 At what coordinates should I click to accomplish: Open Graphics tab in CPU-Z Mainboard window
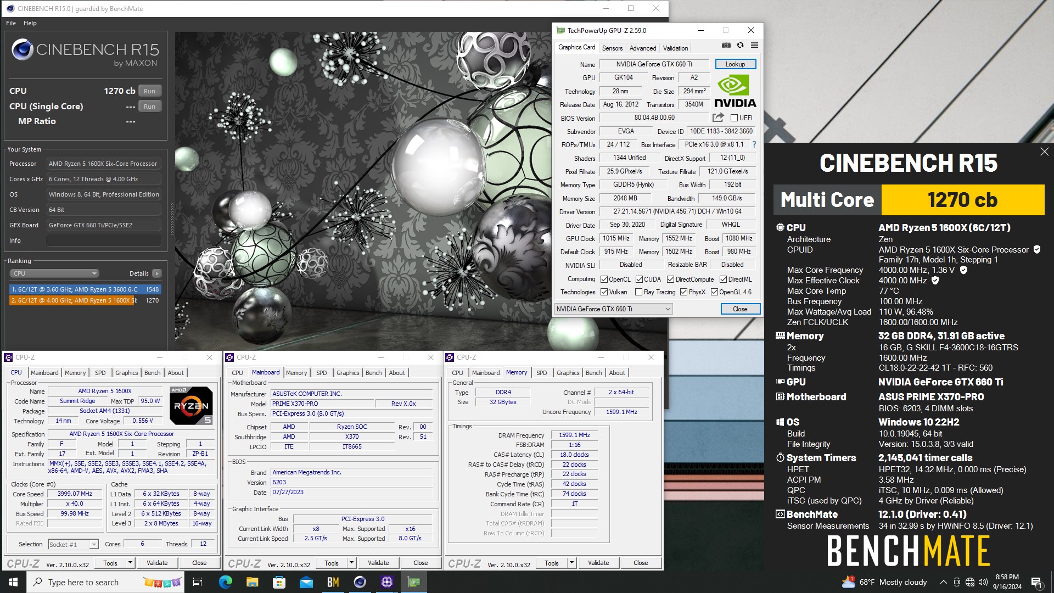coord(347,373)
